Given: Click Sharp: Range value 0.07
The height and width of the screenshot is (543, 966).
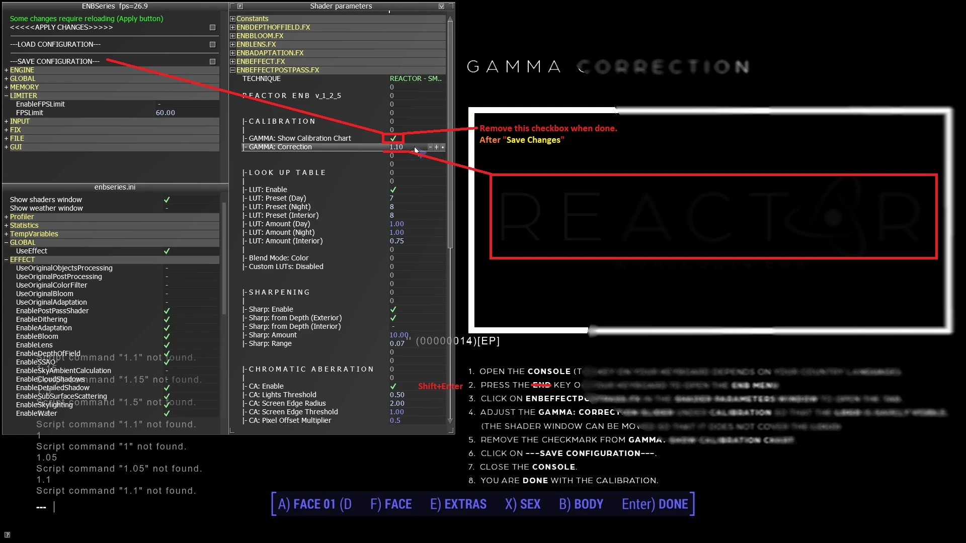Looking at the screenshot, I should (397, 344).
